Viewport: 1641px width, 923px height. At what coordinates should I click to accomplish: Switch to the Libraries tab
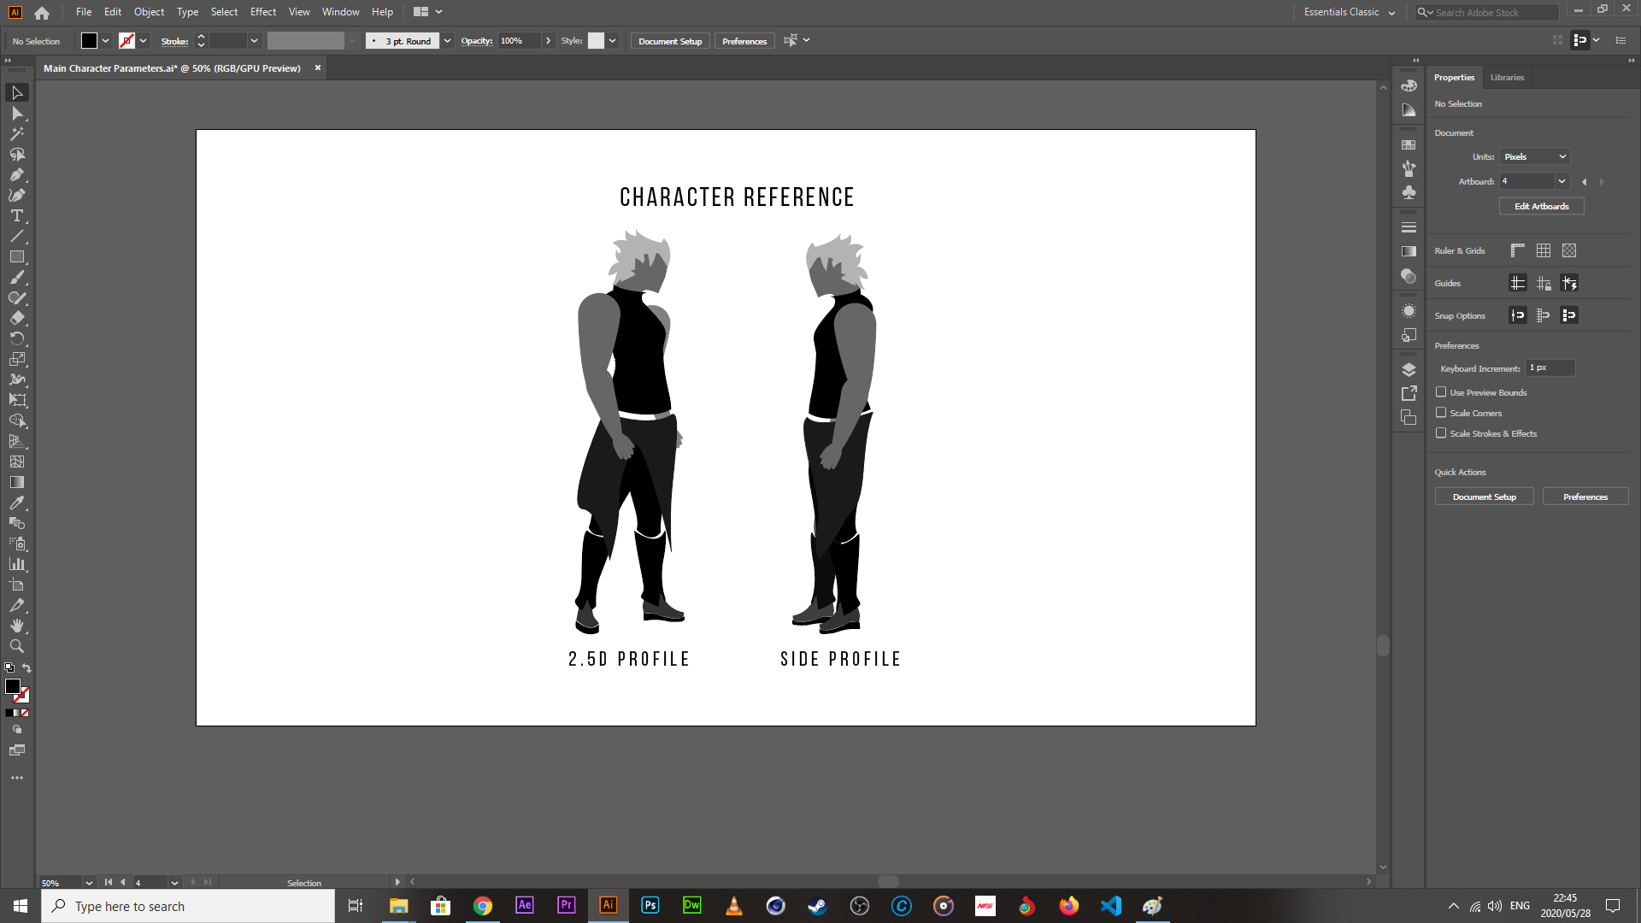1507,77
